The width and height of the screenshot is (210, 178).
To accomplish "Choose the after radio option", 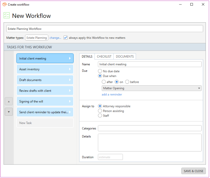I will tap(104, 82).
